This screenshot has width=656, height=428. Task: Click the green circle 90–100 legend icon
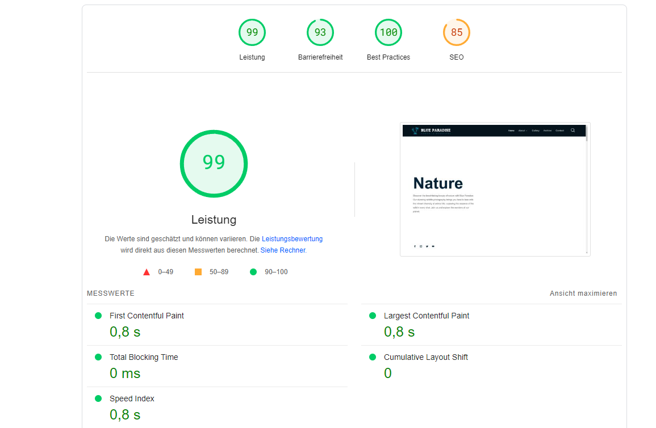pos(253,272)
